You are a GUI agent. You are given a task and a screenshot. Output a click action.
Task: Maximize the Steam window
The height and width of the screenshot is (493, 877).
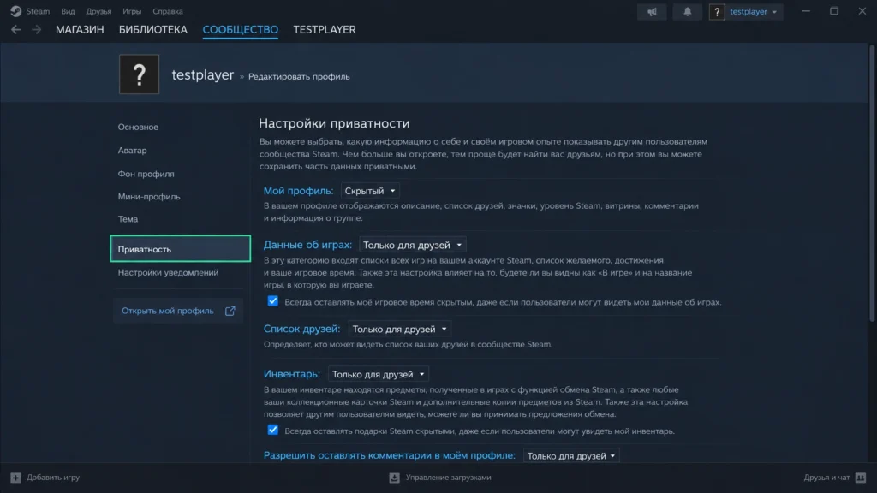[x=834, y=11]
